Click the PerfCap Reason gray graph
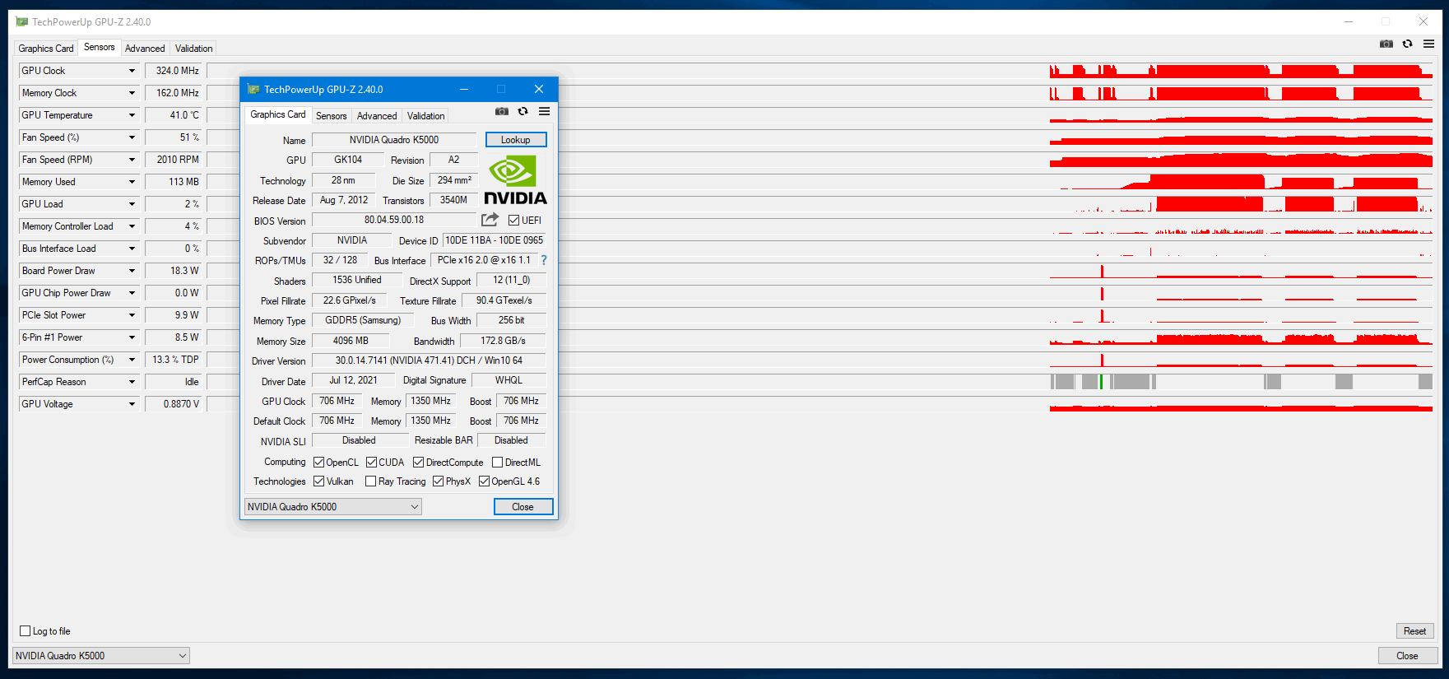 (820, 382)
